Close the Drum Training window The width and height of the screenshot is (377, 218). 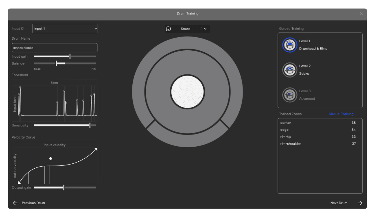coord(361,13)
